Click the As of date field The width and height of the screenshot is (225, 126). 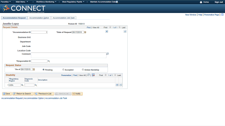pos(27,69)
